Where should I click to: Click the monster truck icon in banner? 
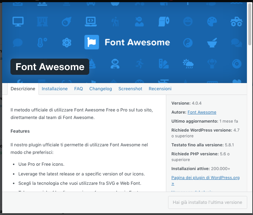click(x=236, y=22)
